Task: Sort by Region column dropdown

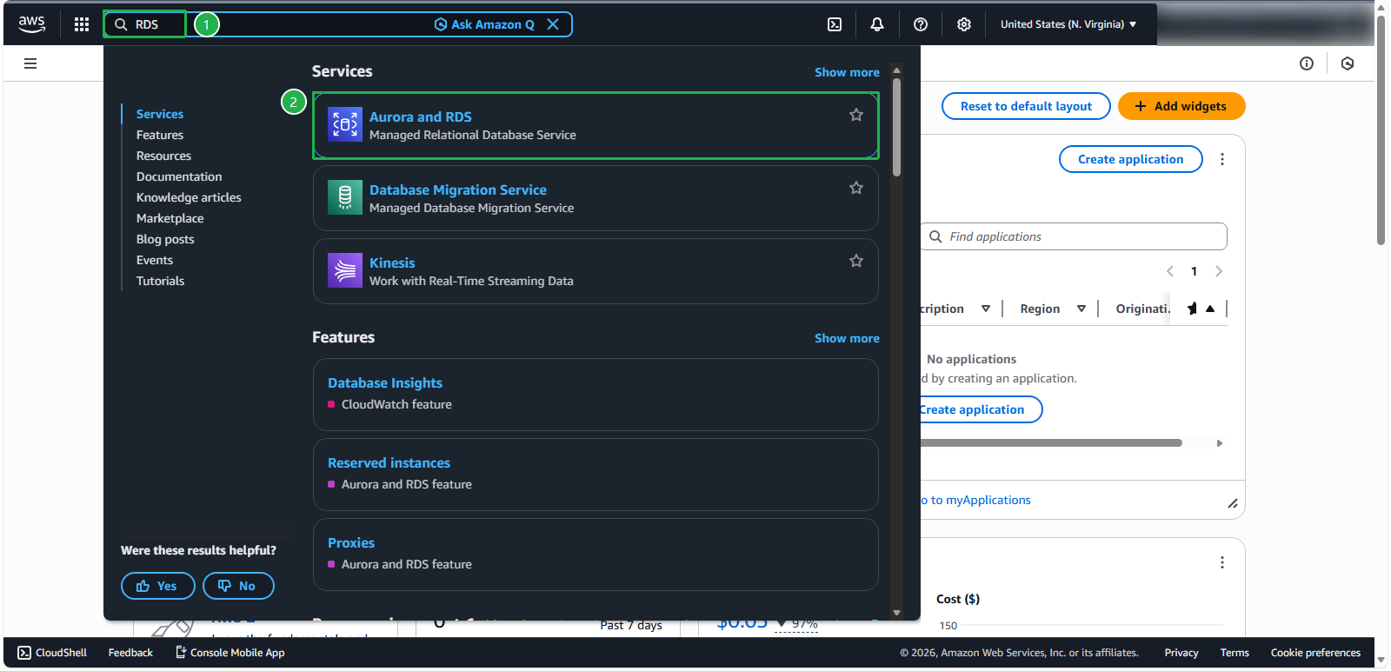Action: [1082, 309]
